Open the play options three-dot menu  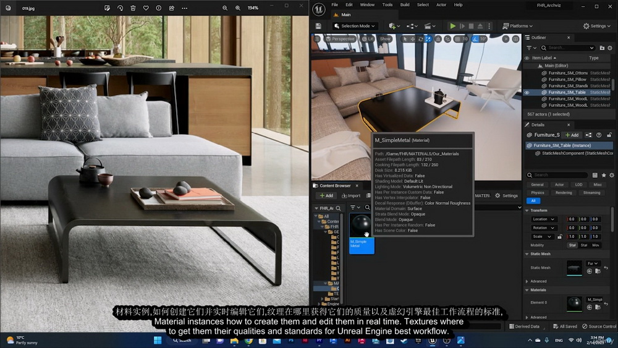click(489, 26)
